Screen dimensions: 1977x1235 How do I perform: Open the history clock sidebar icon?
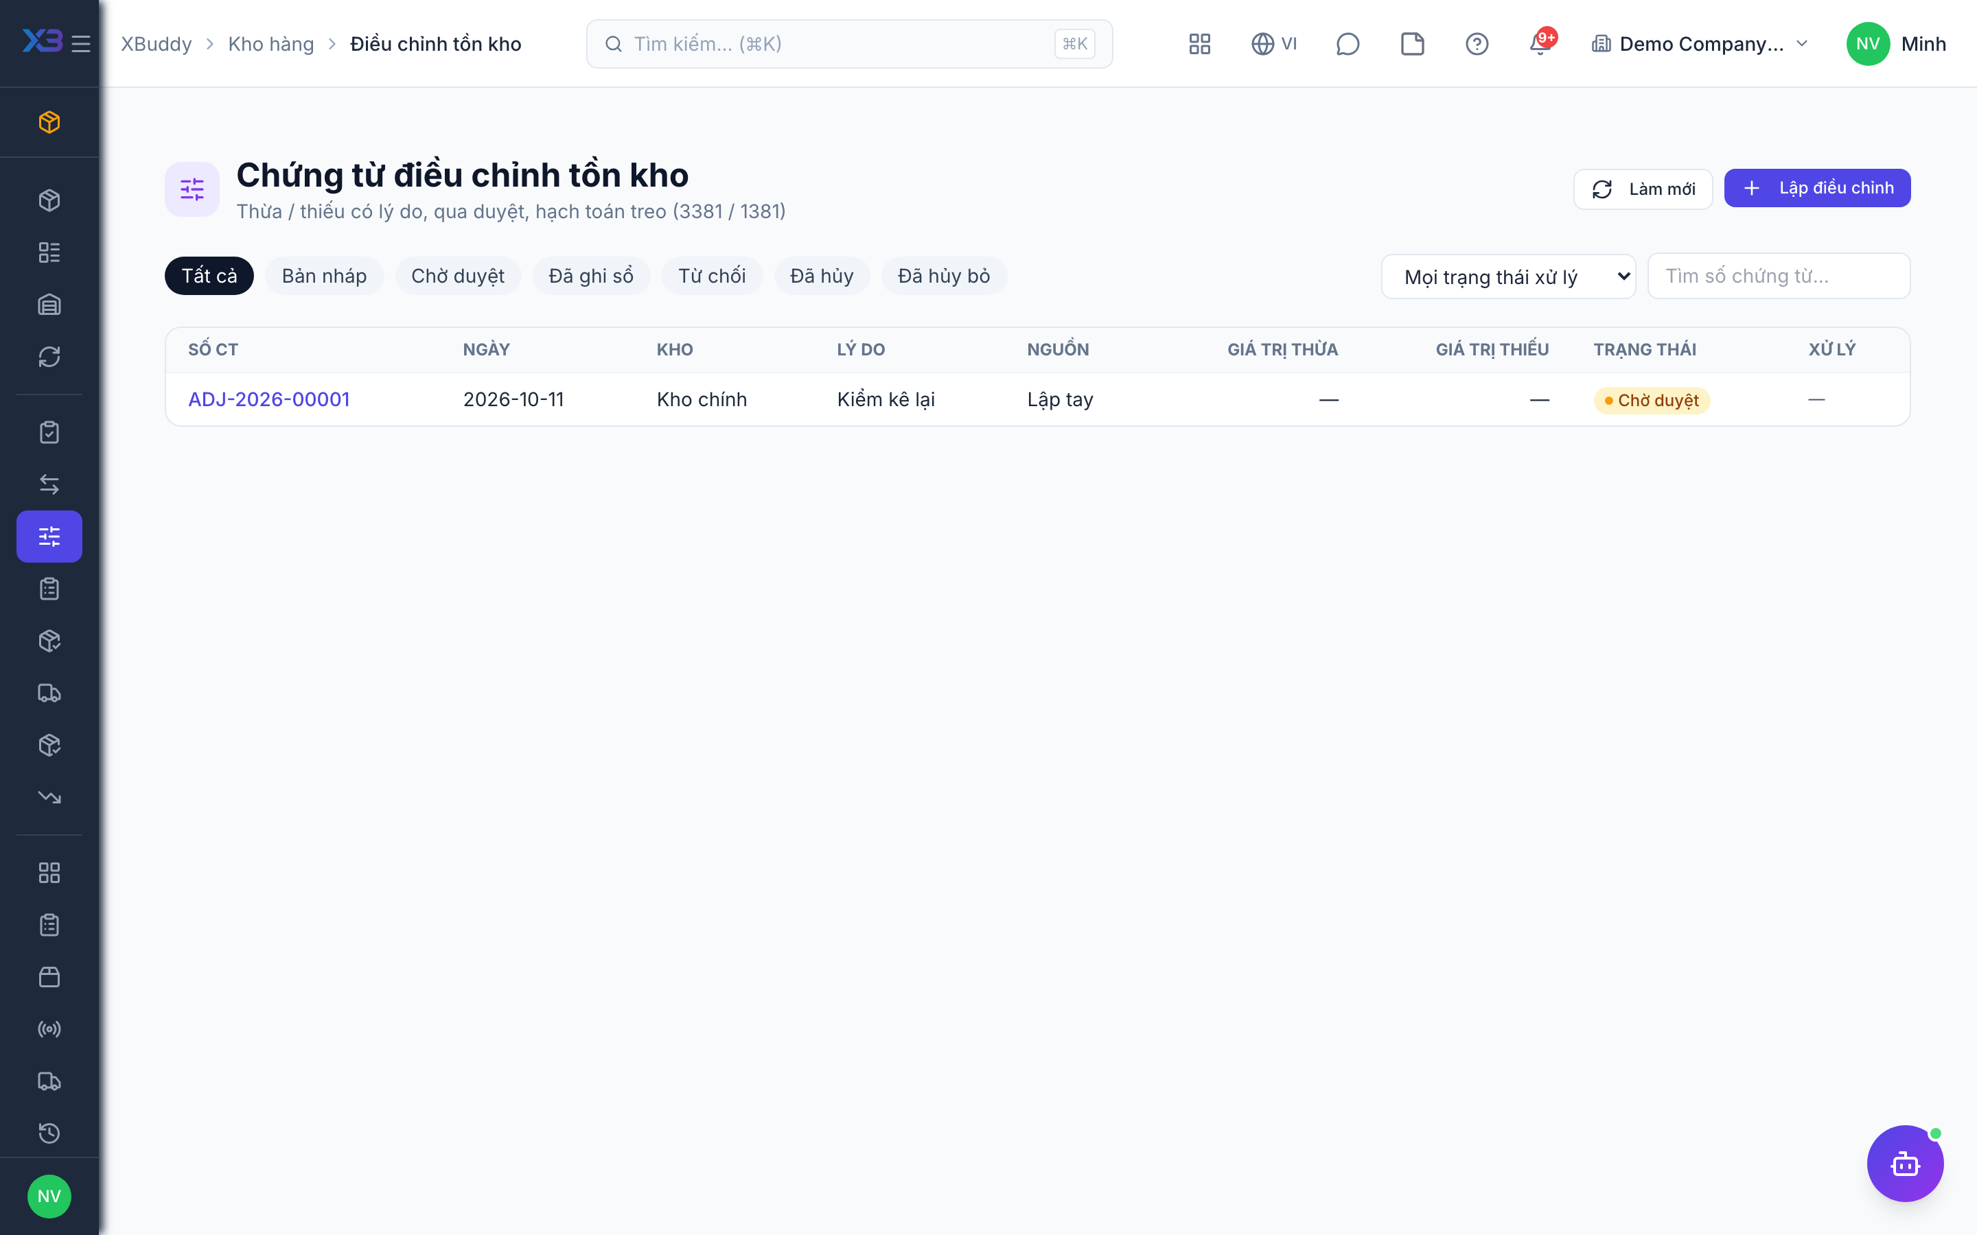point(49,1133)
